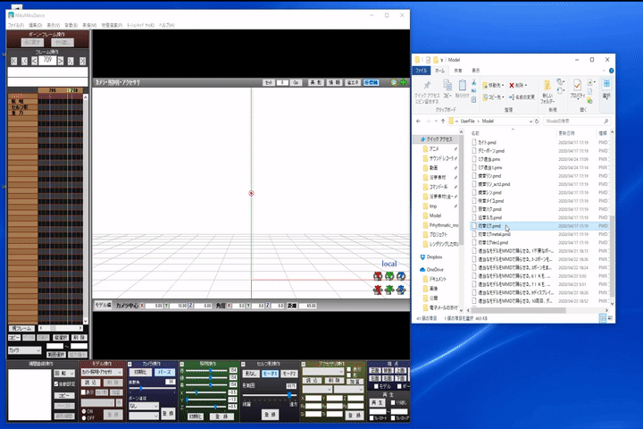This screenshot has width=643, height=429.
Task: Go back in Explorer navigation
Action: point(418,122)
